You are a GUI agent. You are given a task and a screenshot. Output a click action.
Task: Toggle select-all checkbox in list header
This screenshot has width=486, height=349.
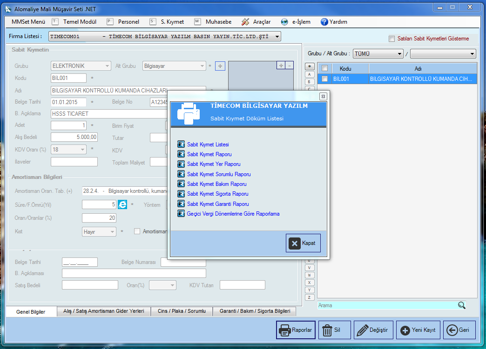pyautogui.click(x=324, y=68)
